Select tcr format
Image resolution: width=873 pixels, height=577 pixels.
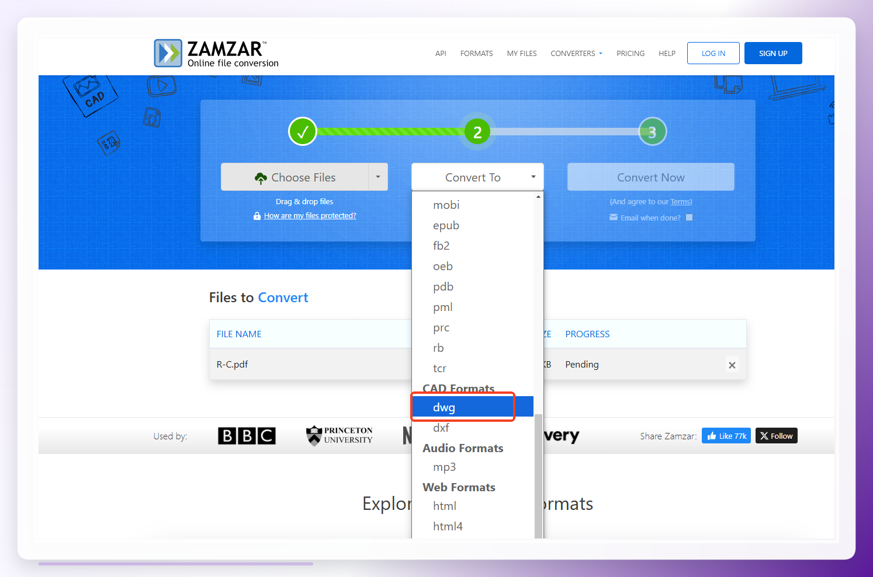[473, 368]
